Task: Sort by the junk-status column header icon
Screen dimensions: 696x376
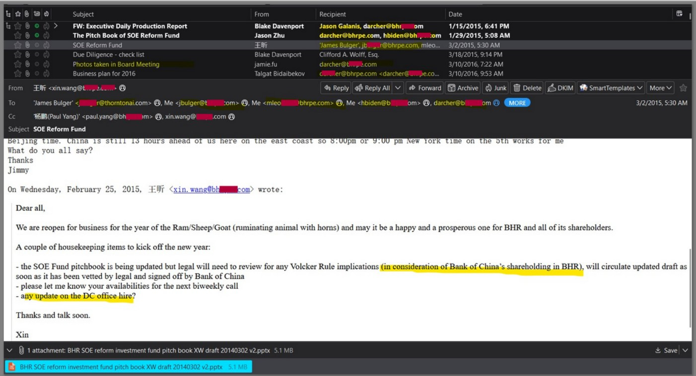Action: click(x=46, y=14)
